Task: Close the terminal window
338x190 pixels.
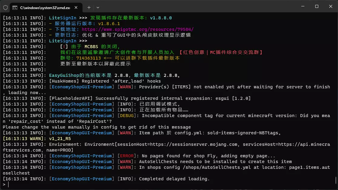Action: (331, 6)
